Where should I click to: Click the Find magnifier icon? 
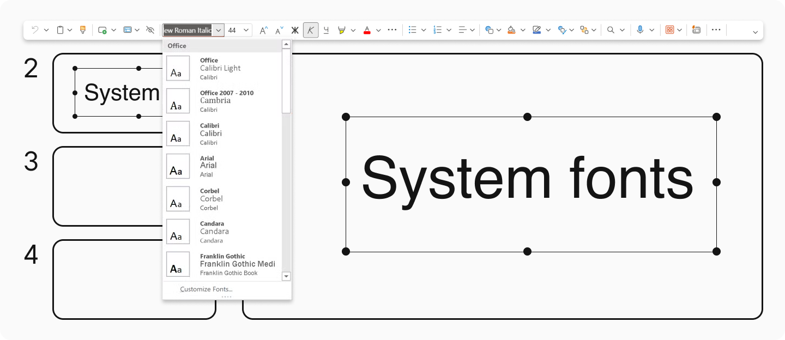tap(611, 30)
